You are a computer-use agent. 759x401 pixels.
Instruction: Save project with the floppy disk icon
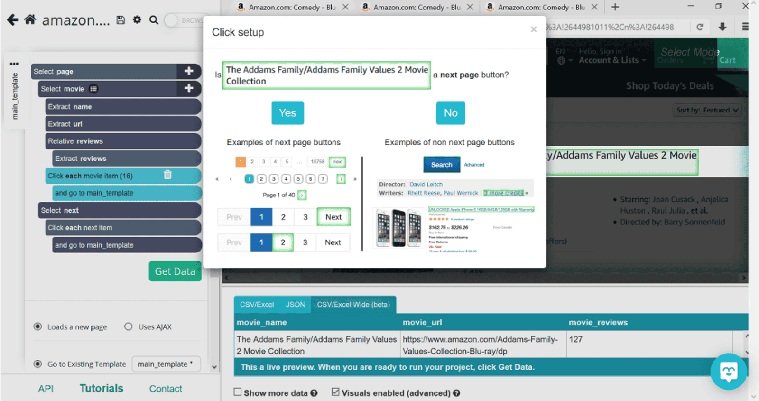[120, 20]
